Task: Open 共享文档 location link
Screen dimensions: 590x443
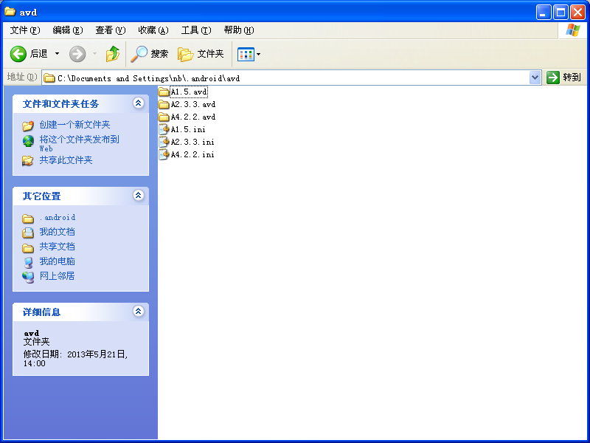Action: tap(58, 247)
